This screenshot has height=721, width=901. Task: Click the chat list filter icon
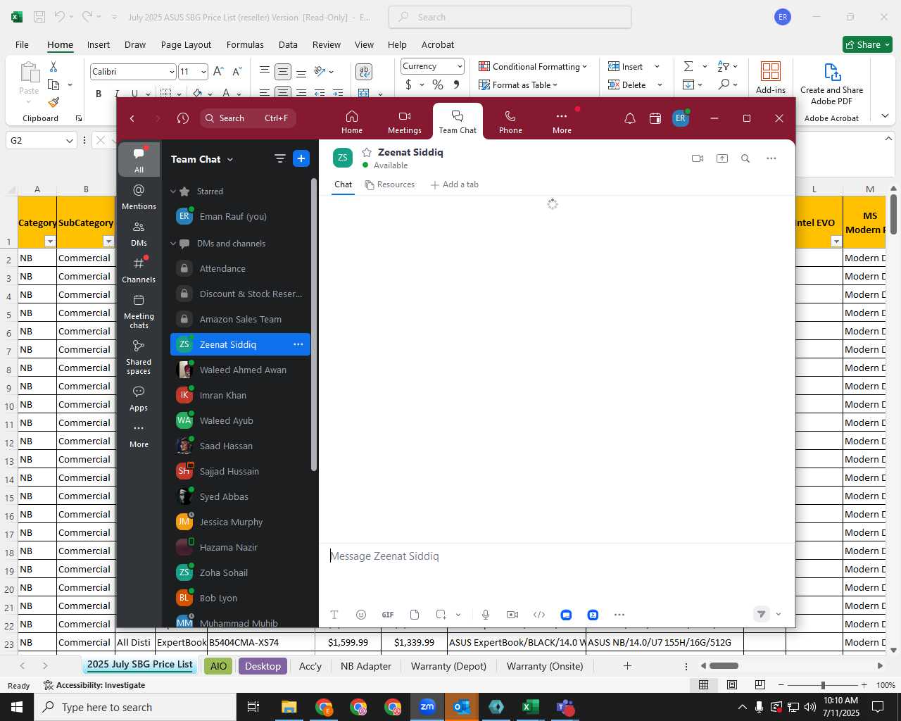click(x=279, y=159)
